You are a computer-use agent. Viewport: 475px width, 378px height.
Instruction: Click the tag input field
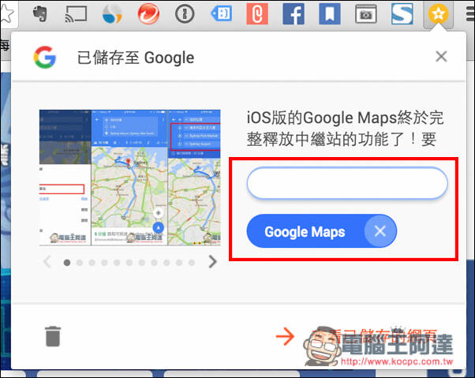(x=347, y=183)
